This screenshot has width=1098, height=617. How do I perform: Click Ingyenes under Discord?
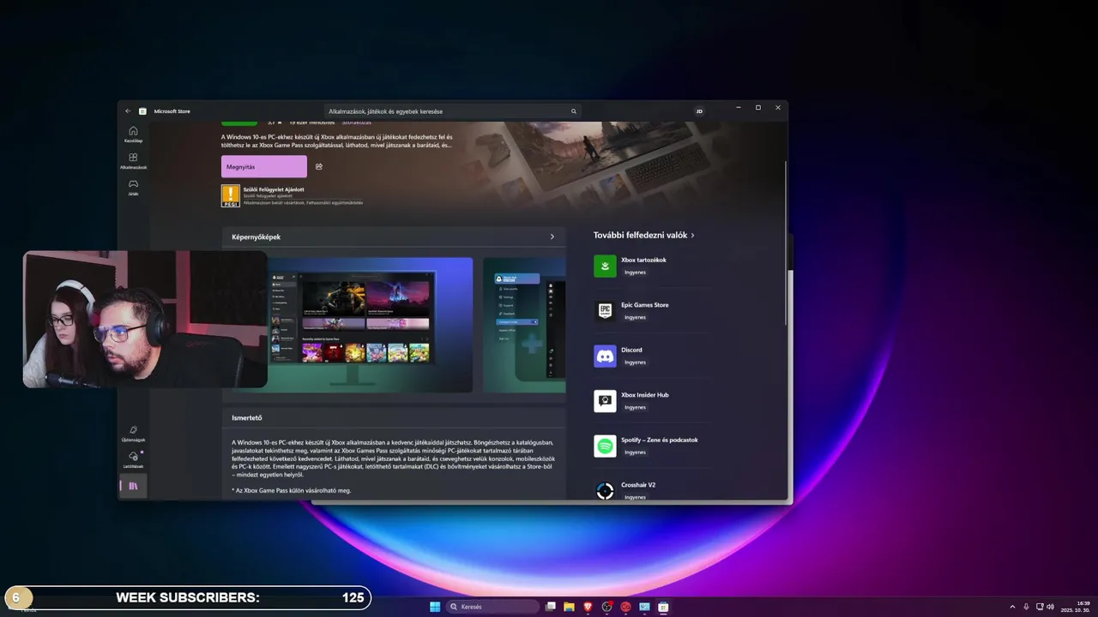tap(635, 362)
